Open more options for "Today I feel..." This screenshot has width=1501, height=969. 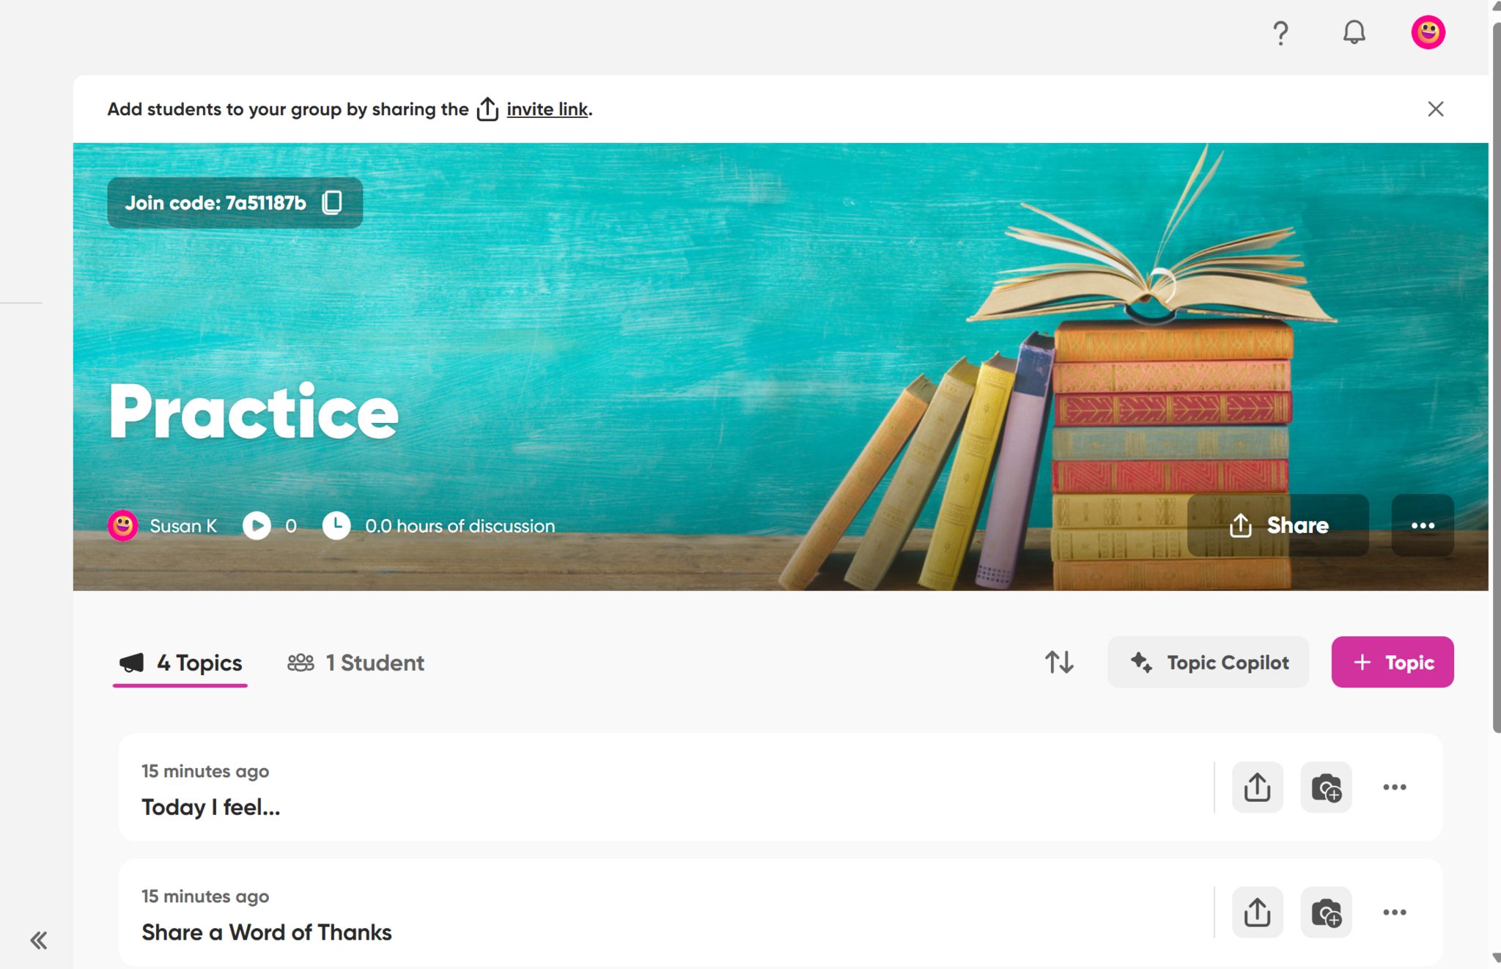(1394, 787)
